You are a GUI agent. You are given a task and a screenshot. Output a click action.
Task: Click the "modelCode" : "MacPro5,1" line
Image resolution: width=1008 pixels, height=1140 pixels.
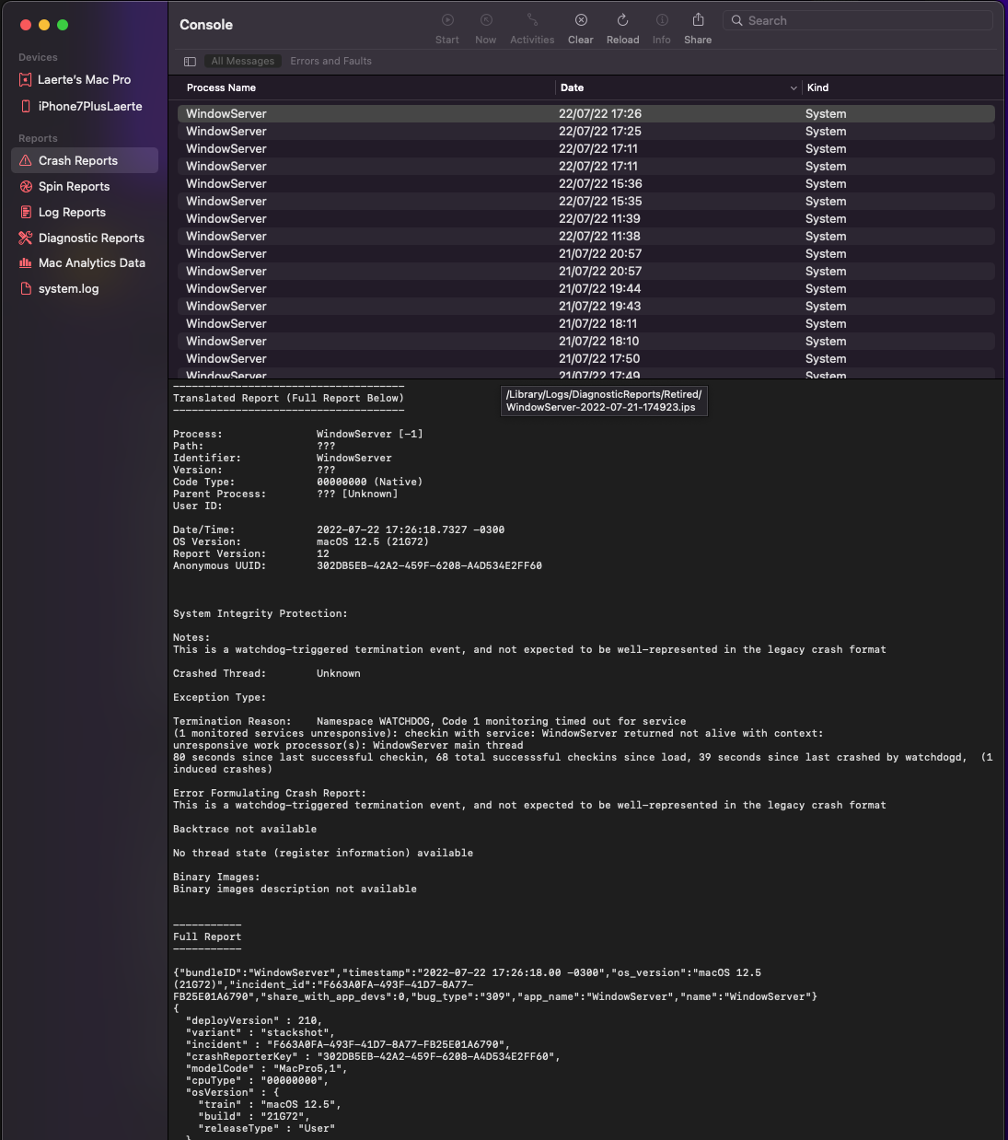click(x=266, y=1068)
